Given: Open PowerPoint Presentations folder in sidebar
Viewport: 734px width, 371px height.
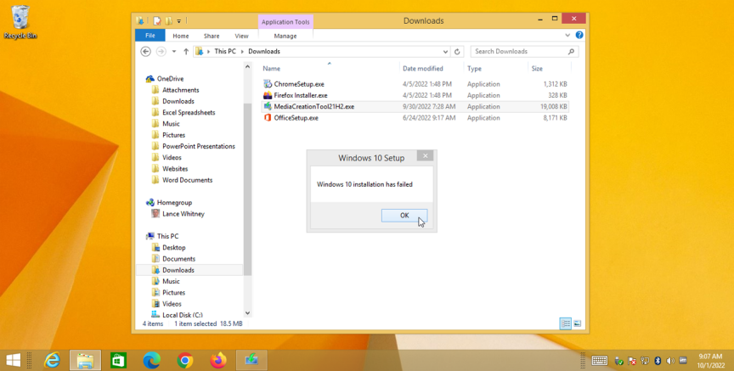Looking at the screenshot, I should (x=199, y=146).
